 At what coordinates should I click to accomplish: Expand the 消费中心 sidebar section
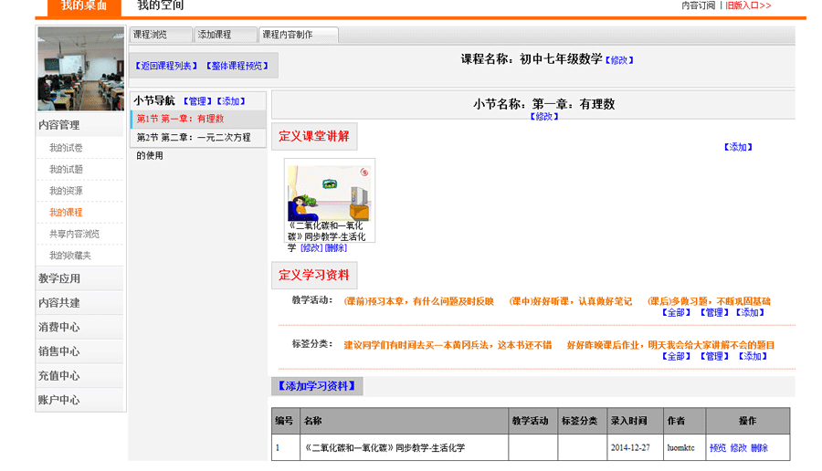tap(59, 327)
